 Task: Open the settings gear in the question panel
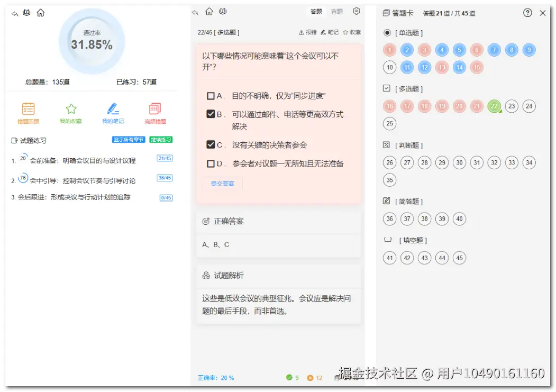[x=356, y=11]
